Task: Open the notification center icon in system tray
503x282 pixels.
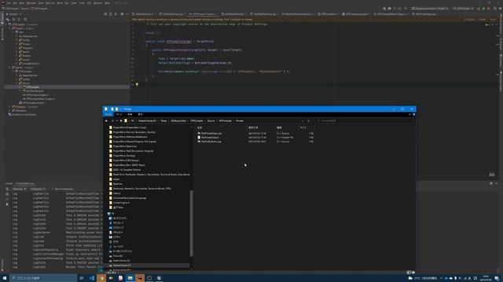Action: point(497,278)
